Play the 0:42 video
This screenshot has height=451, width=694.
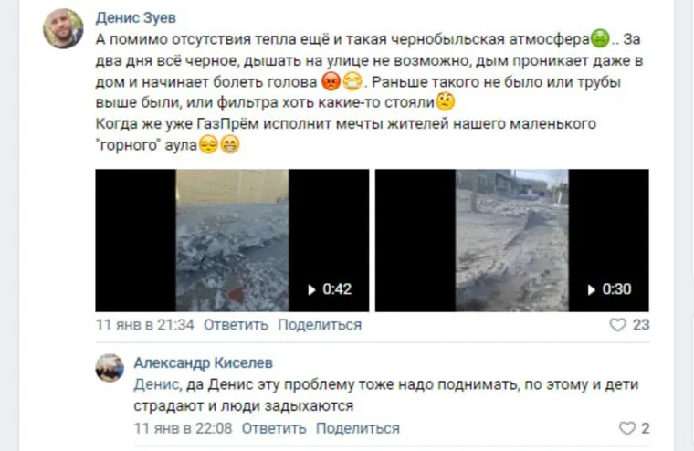[x=232, y=240]
